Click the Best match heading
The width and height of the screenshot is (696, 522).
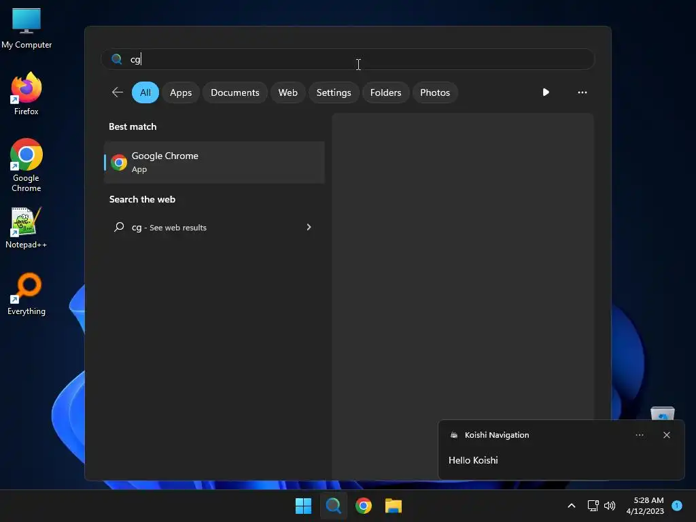click(133, 126)
